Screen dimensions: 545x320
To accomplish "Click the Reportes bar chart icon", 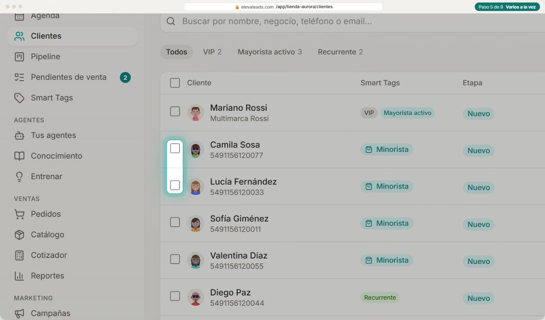I will [x=19, y=276].
